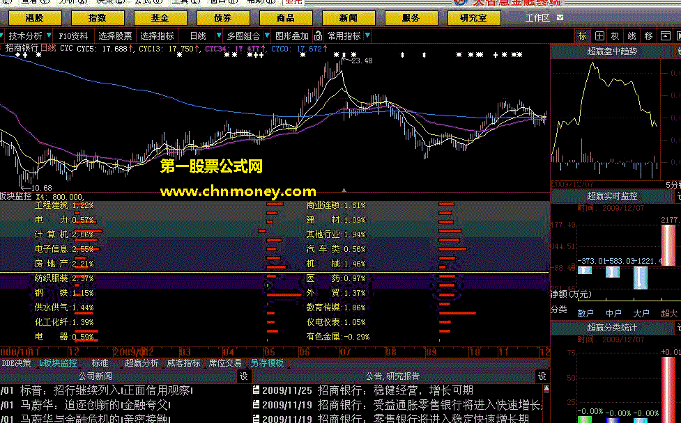Click the 商业连锁:1.61% sector entry
This screenshot has width=681, height=423.
coord(336,205)
